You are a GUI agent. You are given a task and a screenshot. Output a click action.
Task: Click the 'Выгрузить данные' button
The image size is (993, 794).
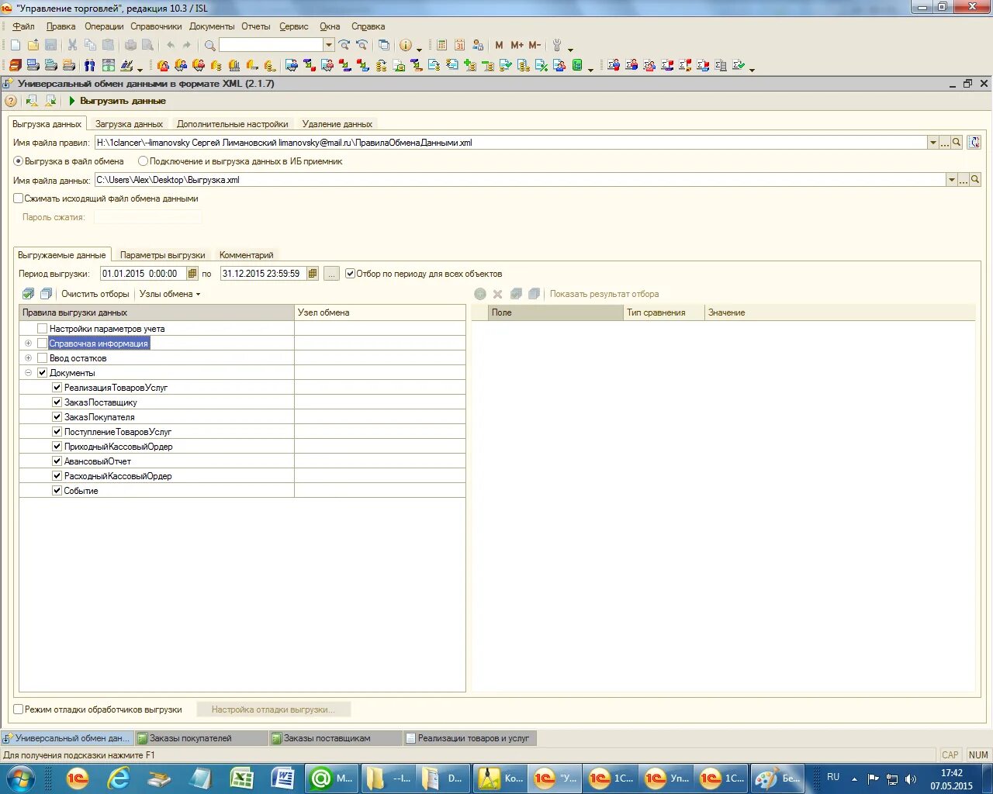click(117, 101)
